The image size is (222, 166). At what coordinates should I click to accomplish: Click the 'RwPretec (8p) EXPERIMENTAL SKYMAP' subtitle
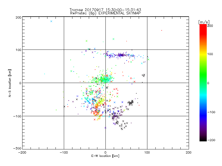click(x=105, y=13)
